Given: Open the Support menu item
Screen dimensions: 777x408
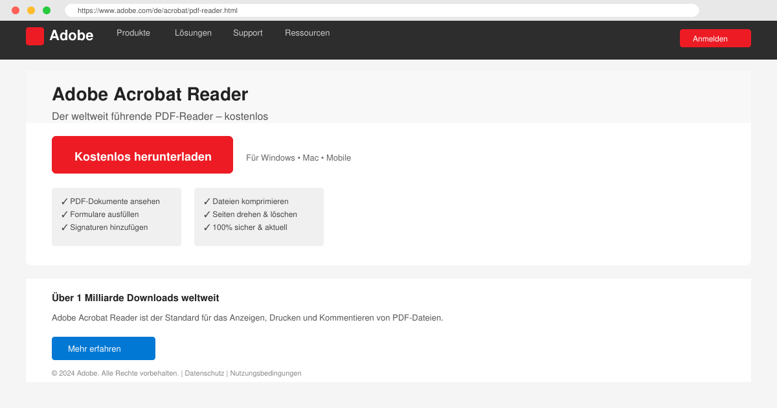Looking at the screenshot, I should [x=248, y=33].
